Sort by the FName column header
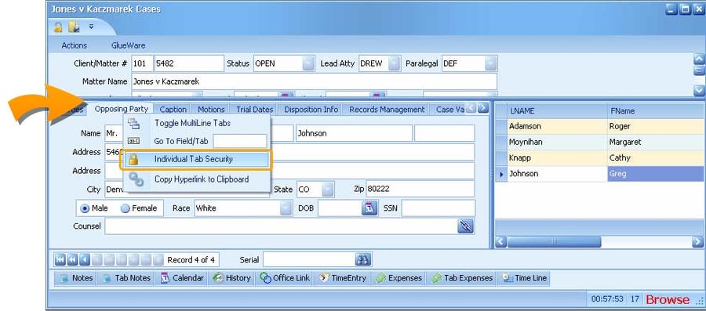The image size is (706, 311). point(656,110)
